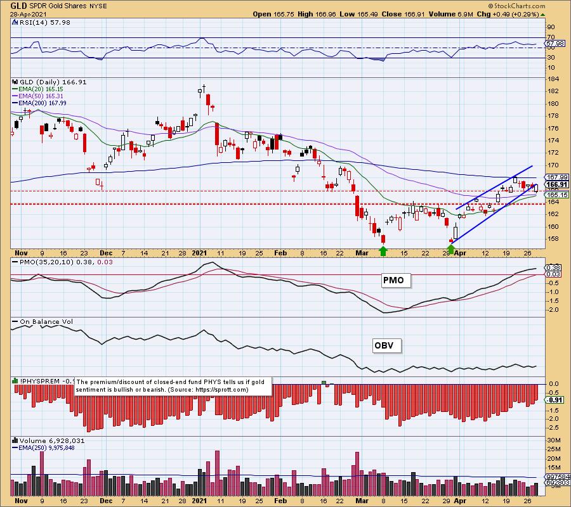Click the RSI(14) 57.98 panel label

coord(44,23)
